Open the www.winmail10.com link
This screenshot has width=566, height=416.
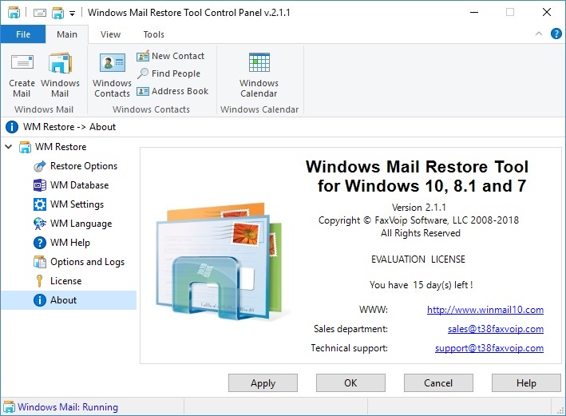[485, 310]
